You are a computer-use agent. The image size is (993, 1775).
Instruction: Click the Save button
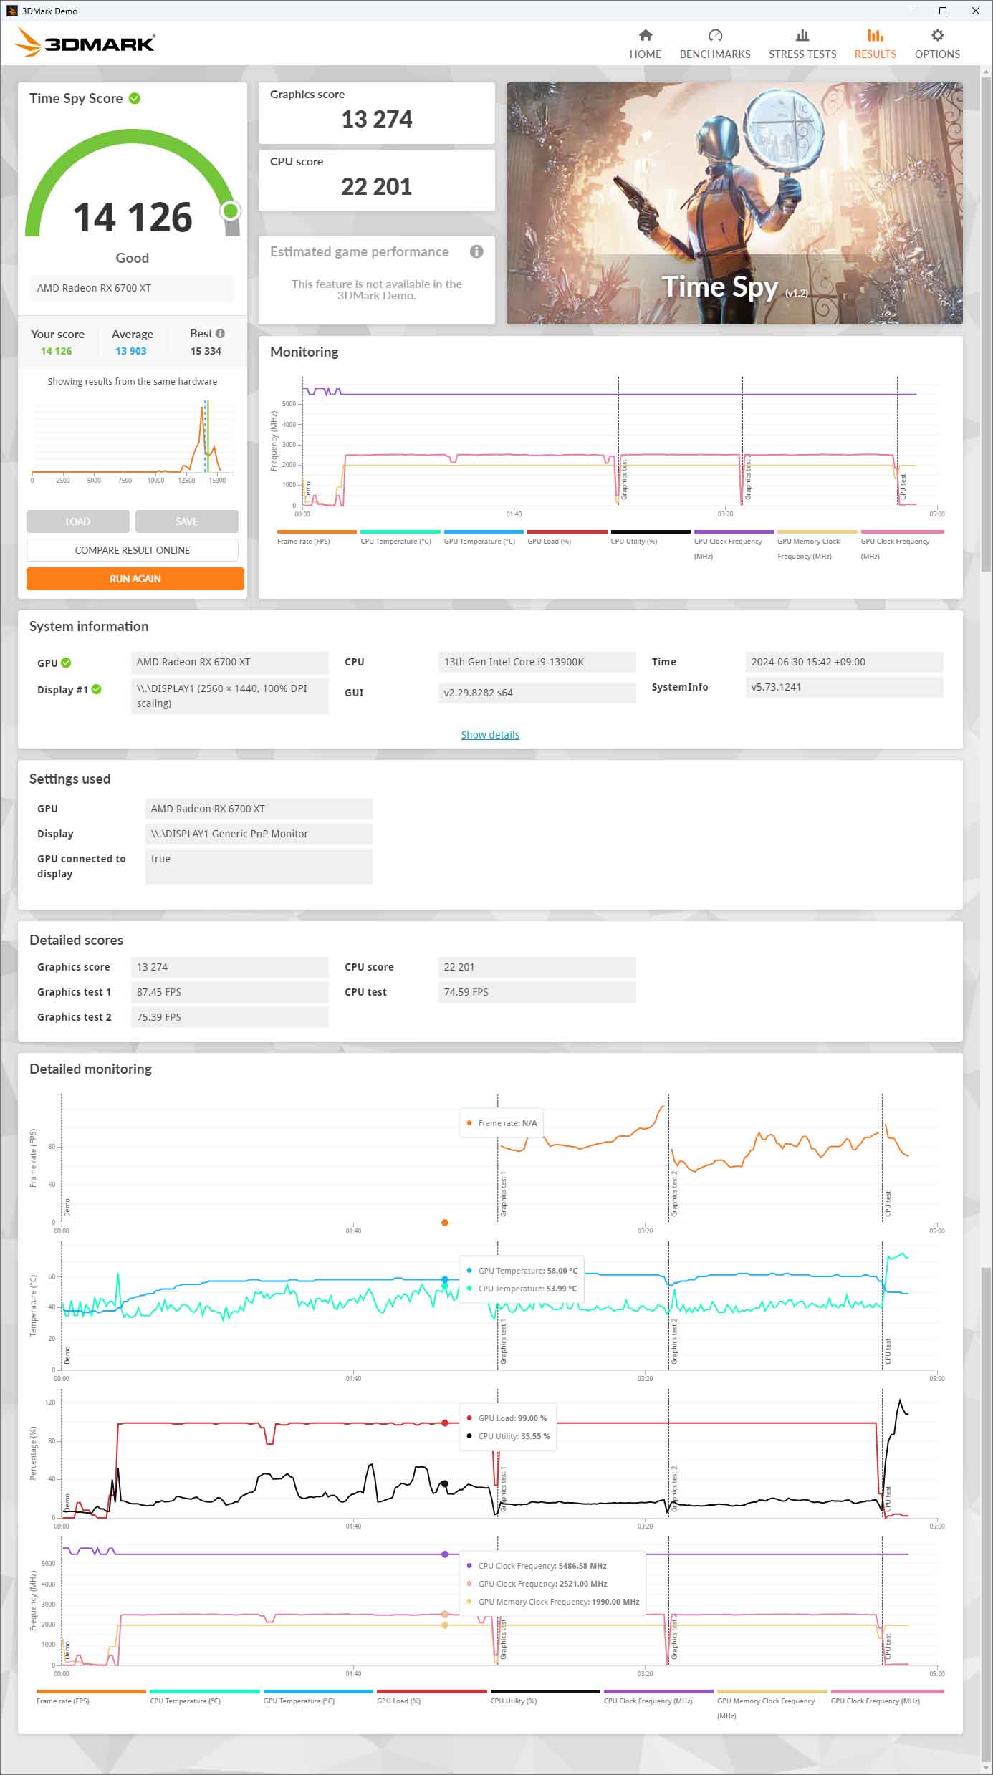tap(186, 521)
